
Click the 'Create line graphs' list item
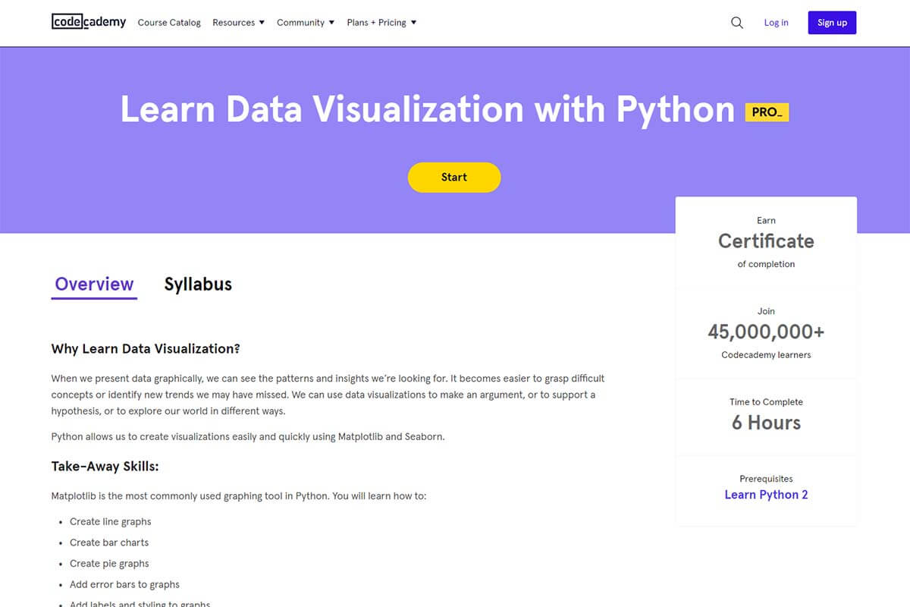point(110,522)
